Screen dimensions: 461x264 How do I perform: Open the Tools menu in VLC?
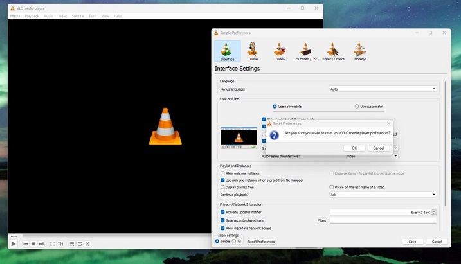click(x=93, y=16)
